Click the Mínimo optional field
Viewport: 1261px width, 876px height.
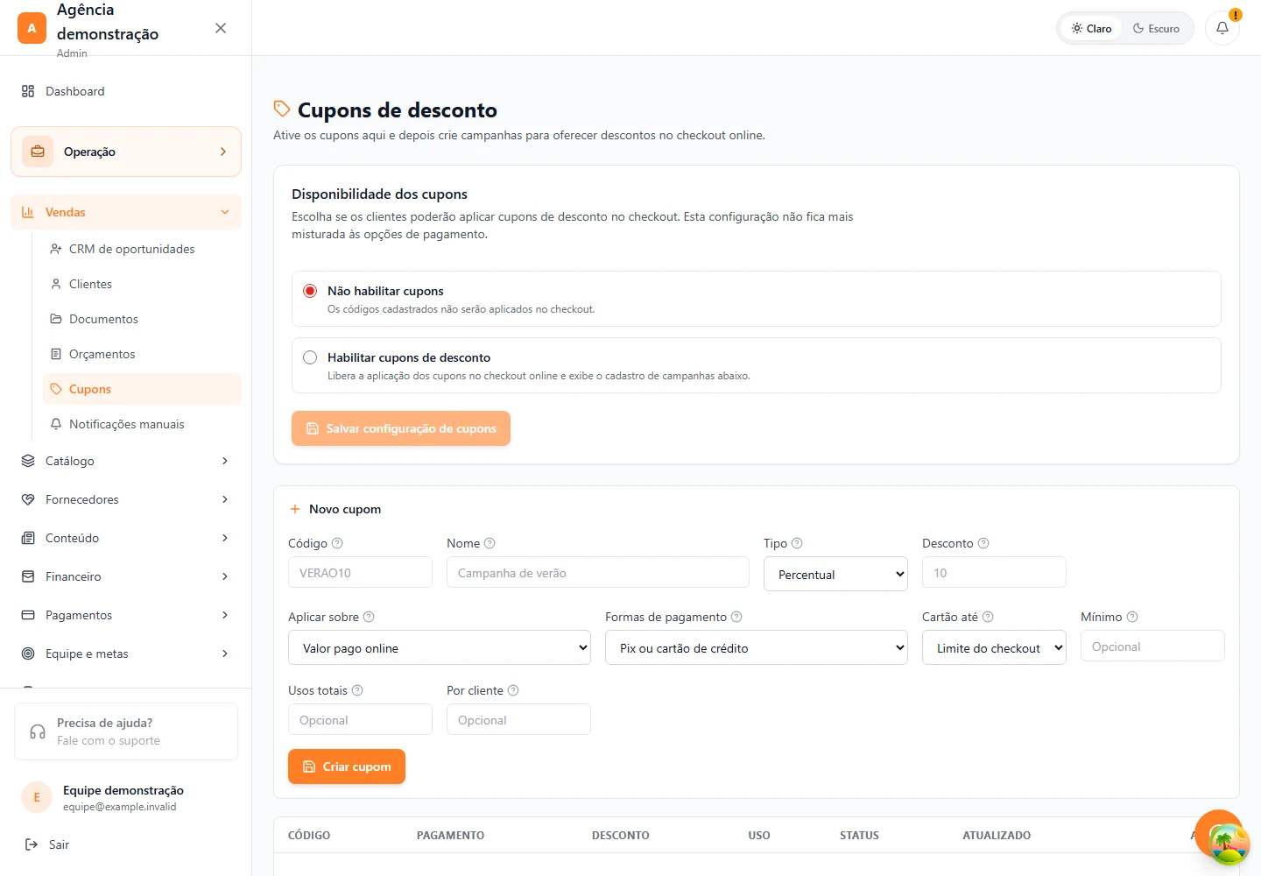1152,646
